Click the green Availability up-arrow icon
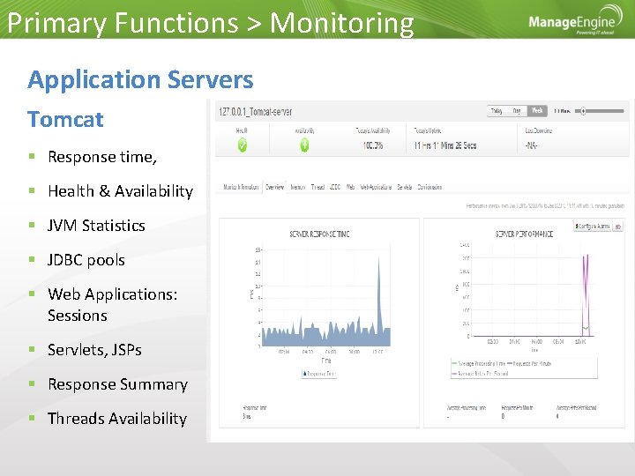 (x=304, y=145)
